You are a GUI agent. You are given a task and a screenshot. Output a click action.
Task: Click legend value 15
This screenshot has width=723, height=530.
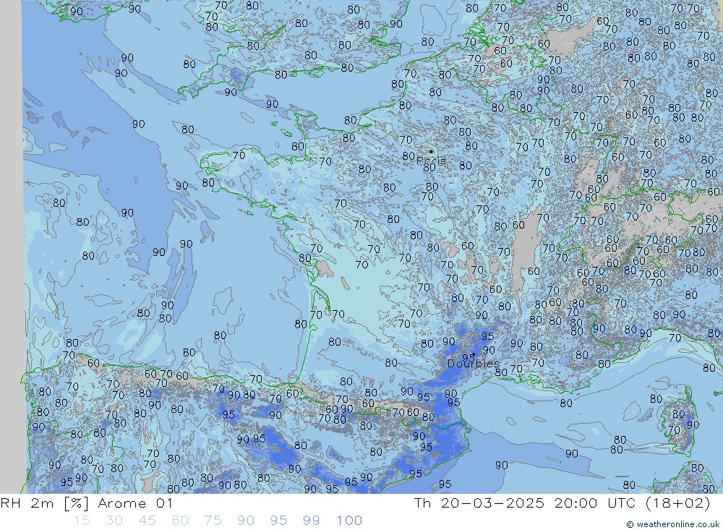pos(82,521)
